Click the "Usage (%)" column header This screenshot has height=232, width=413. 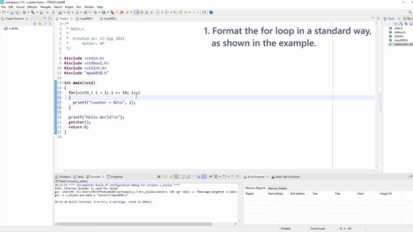click(x=386, y=193)
